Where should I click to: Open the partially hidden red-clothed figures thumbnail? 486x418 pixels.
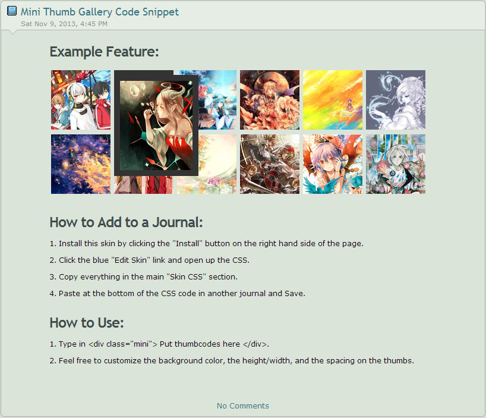tap(144, 185)
